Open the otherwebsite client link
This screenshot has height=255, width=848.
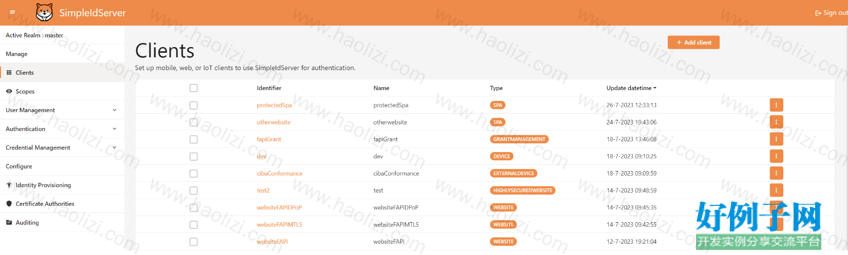(274, 122)
